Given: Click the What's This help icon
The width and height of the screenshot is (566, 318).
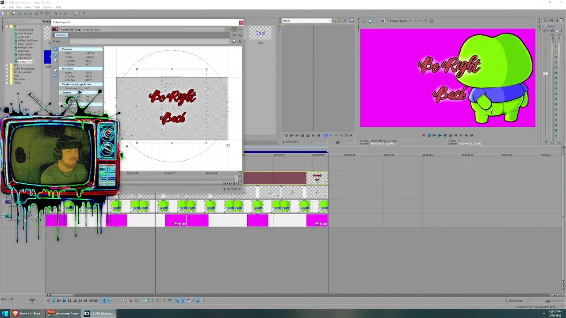Looking at the screenshot, I should click(x=83, y=13).
